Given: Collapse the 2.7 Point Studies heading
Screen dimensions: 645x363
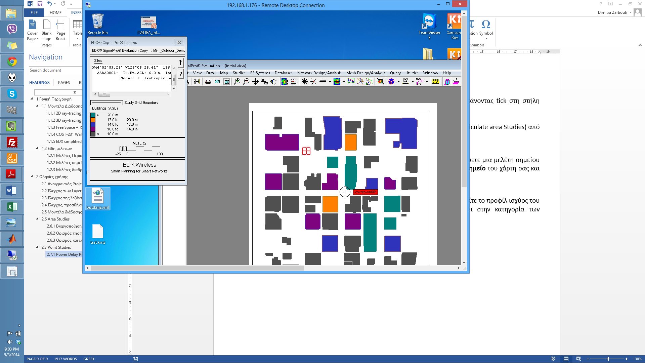Looking at the screenshot, I should (37, 247).
